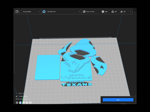Select the blank rectangular plate model
This screenshot has height=112, width=150.
[48, 67]
